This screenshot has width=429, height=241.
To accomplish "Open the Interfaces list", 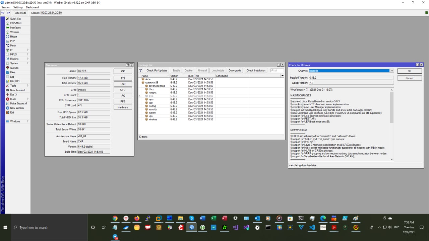I will tap(15, 28).
